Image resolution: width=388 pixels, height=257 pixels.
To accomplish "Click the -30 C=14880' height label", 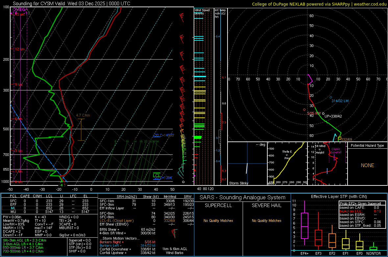I will point(163,136).
